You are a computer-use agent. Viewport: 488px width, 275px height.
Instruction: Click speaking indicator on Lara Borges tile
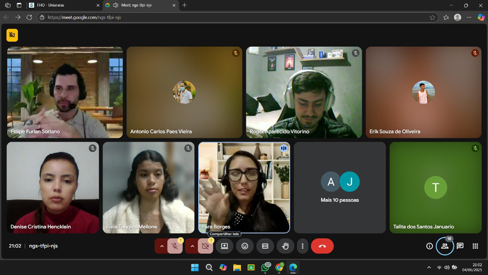click(x=284, y=148)
